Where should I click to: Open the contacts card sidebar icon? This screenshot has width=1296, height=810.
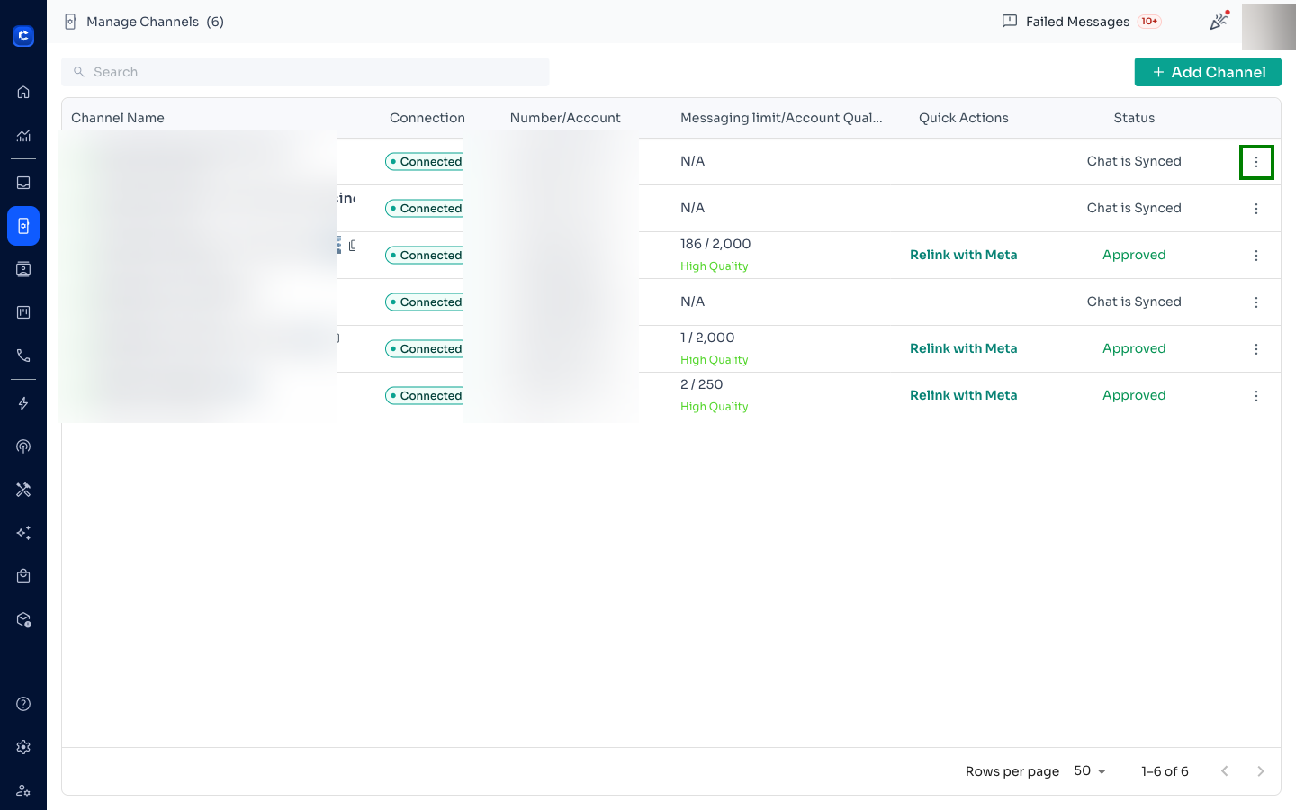pos(23,269)
